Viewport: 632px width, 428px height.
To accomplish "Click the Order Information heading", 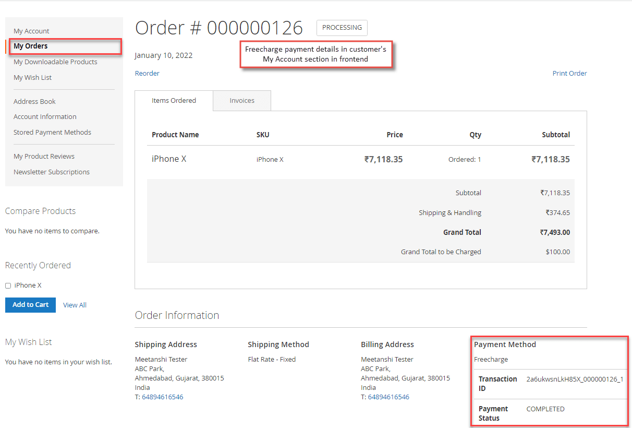I will point(177,315).
